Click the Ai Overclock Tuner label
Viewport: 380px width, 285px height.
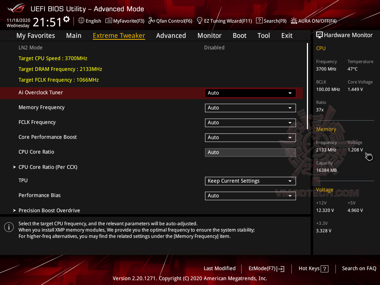point(41,92)
